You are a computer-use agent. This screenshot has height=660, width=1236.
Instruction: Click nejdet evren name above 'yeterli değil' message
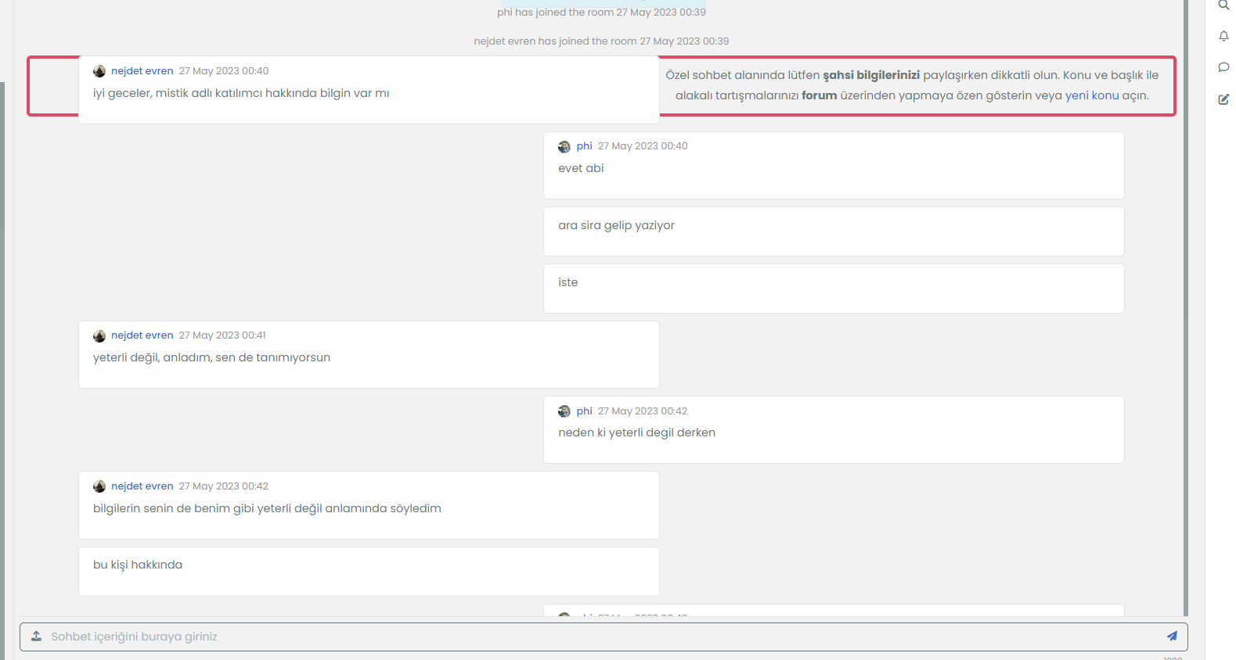coord(142,335)
